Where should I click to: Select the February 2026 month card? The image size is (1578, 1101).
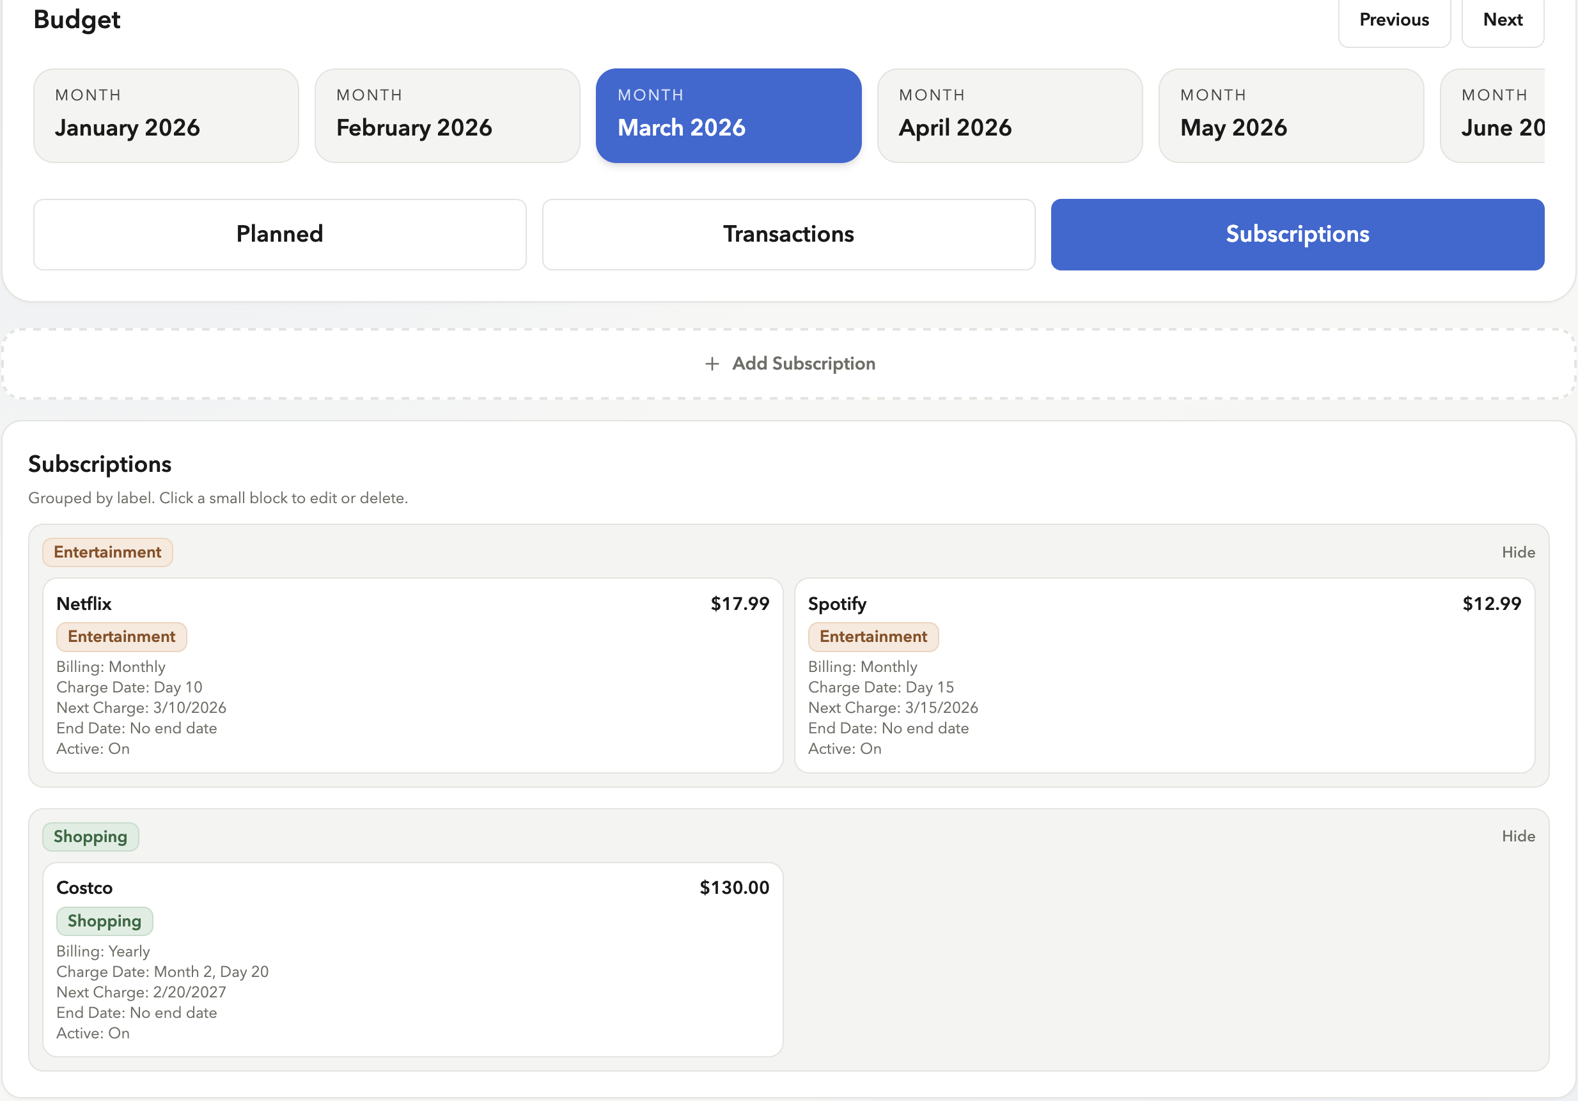point(447,115)
